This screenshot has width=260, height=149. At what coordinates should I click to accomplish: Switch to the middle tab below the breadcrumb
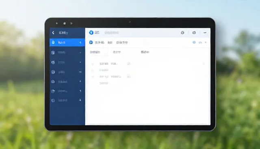pos(117,52)
